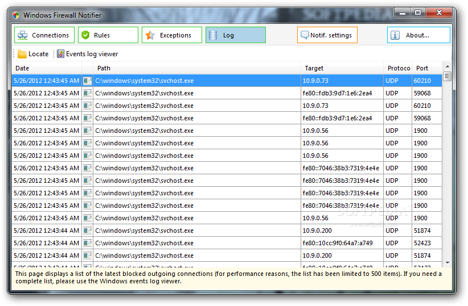The image size is (468, 306).
Task: Sort by the Protocol column header
Action: pyautogui.click(x=398, y=68)
